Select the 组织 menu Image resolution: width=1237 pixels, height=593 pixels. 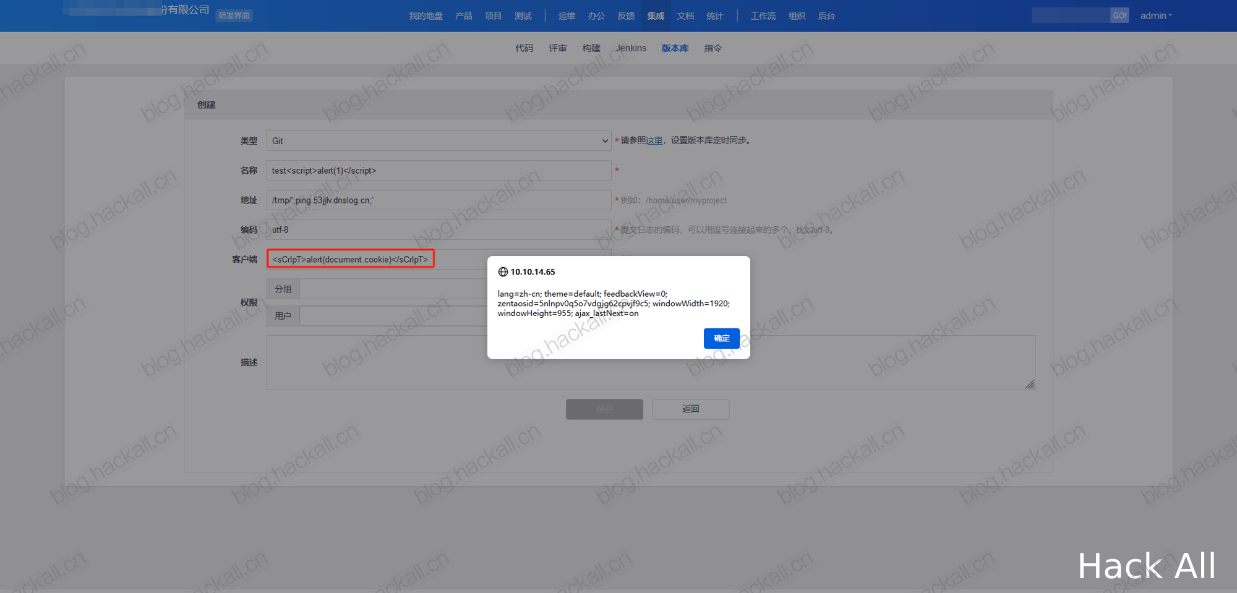tap(797, 16)
